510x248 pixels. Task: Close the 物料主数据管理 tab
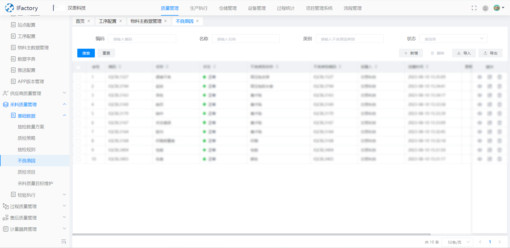click(x=165, y=21)
